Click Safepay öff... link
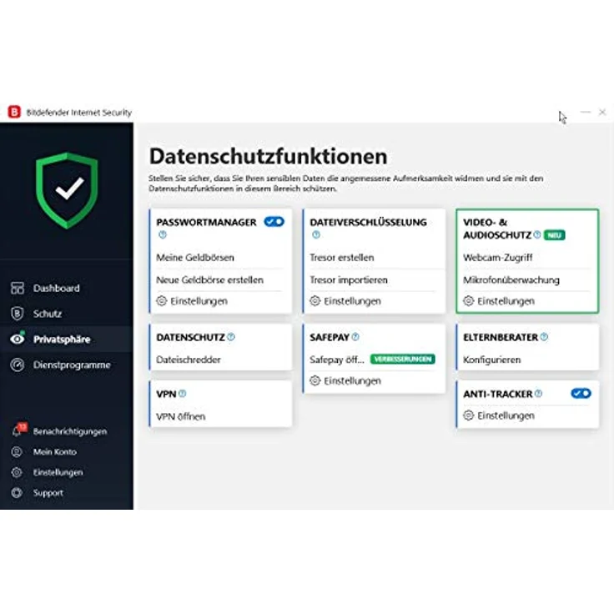Screen dimensions: 614x614 tap(337, 360)
